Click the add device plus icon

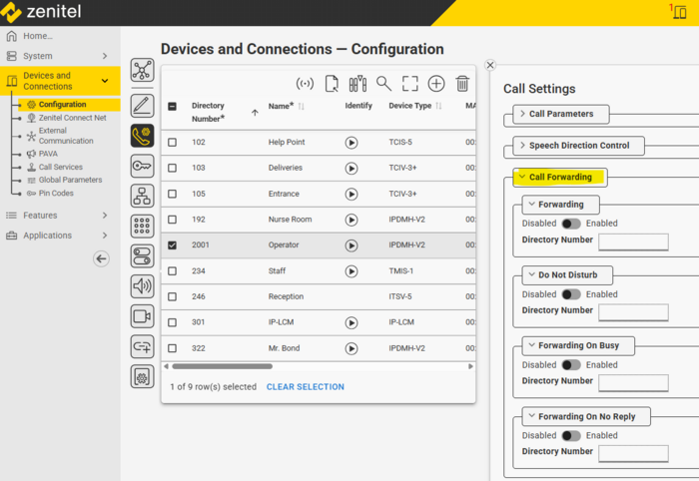click(436, 84)
